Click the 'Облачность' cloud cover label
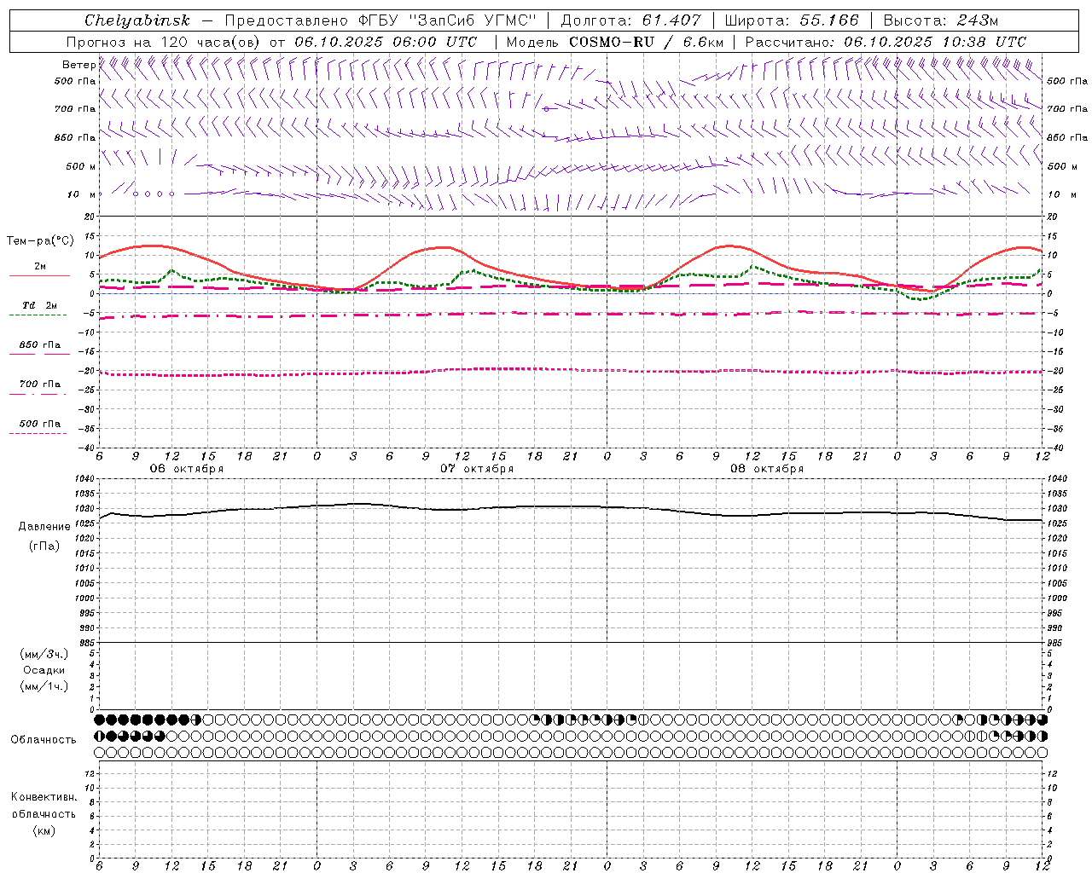 click(44, 739)
